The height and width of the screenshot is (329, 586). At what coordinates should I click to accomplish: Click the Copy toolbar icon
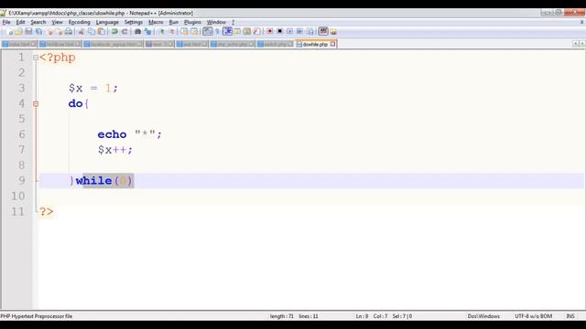92,32
